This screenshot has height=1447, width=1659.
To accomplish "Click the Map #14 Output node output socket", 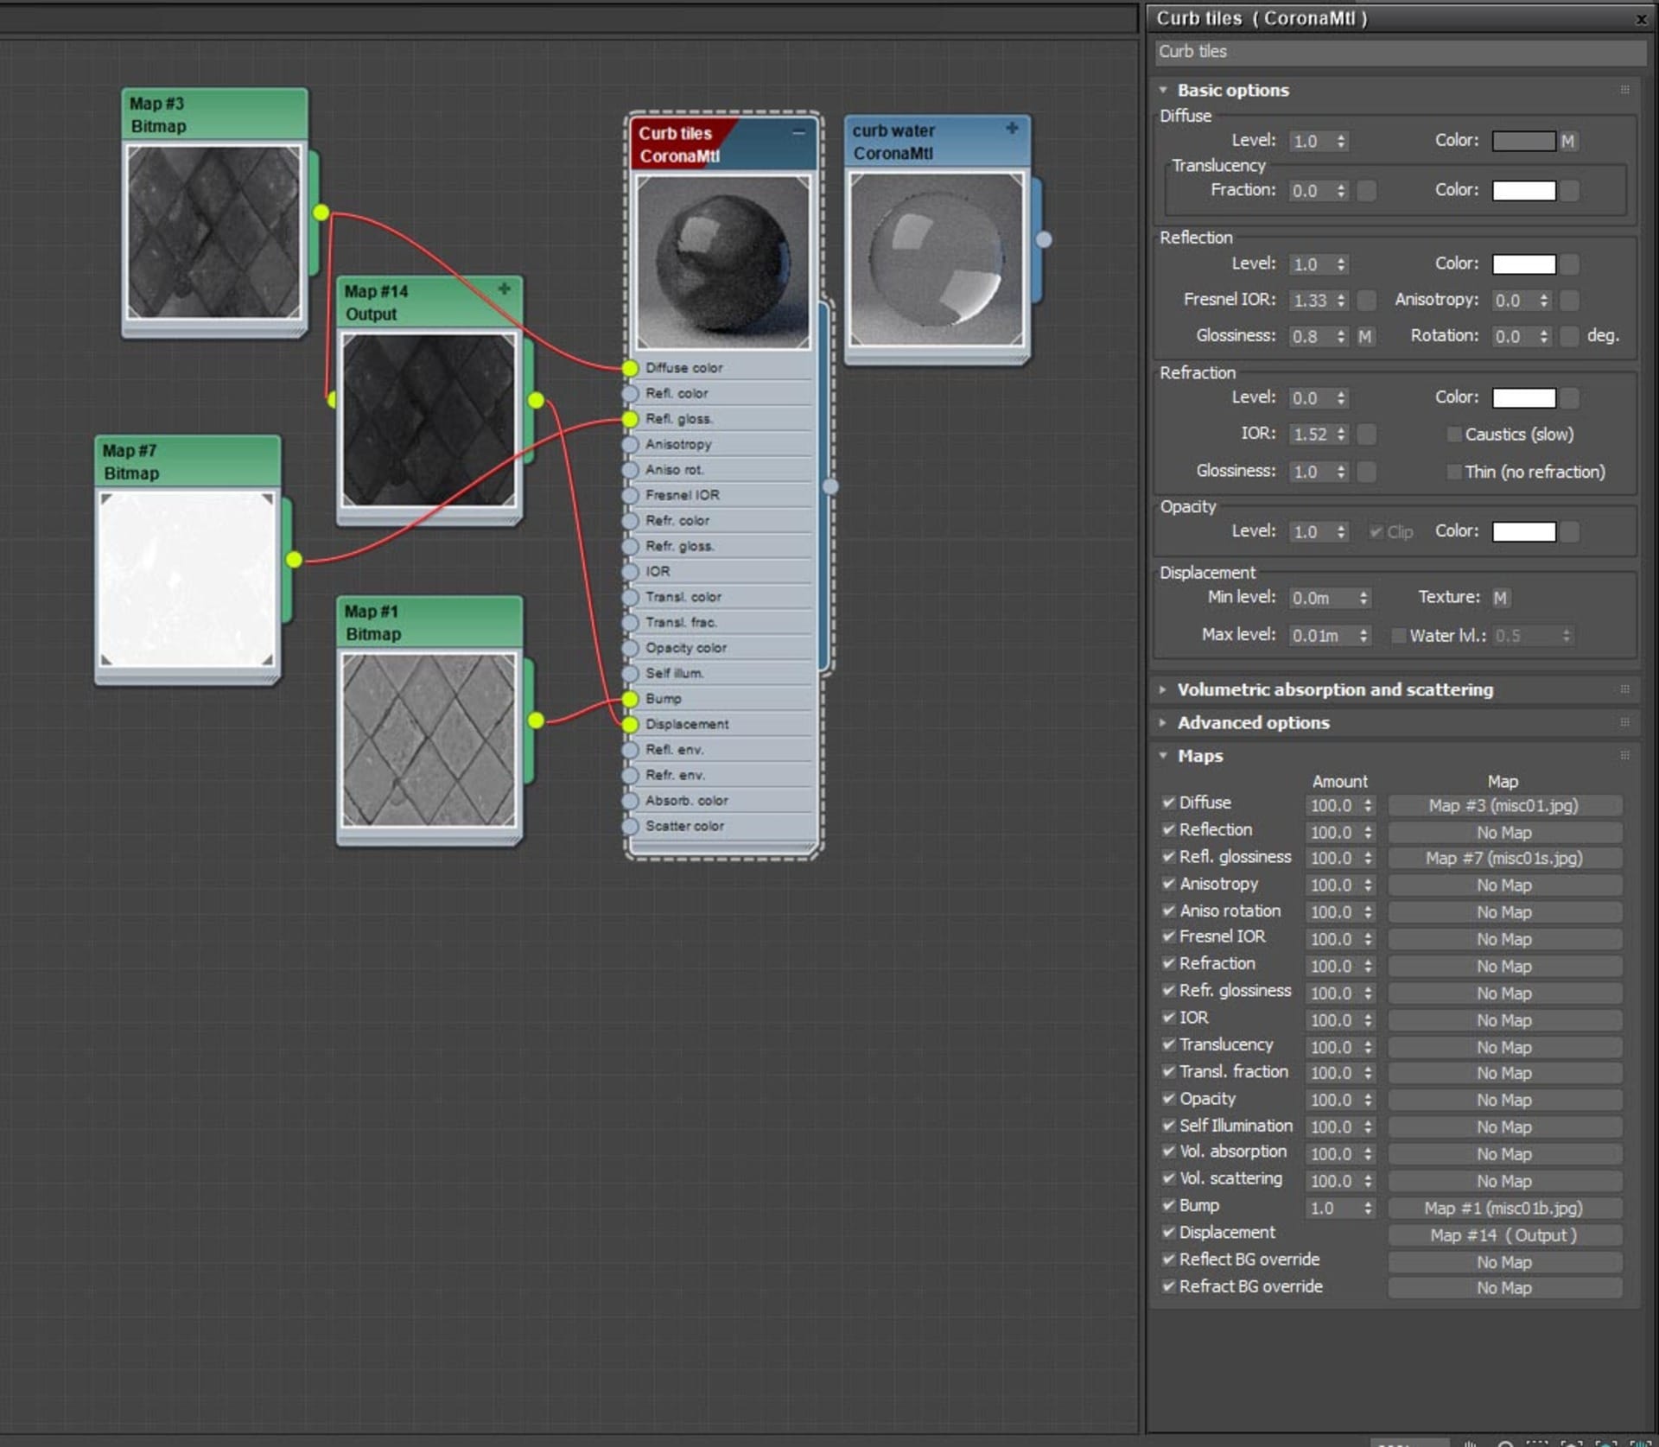I will 537,400.
